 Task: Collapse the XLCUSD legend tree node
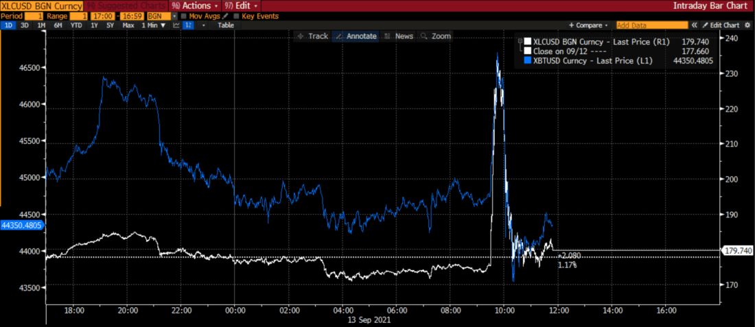(520, 41)
